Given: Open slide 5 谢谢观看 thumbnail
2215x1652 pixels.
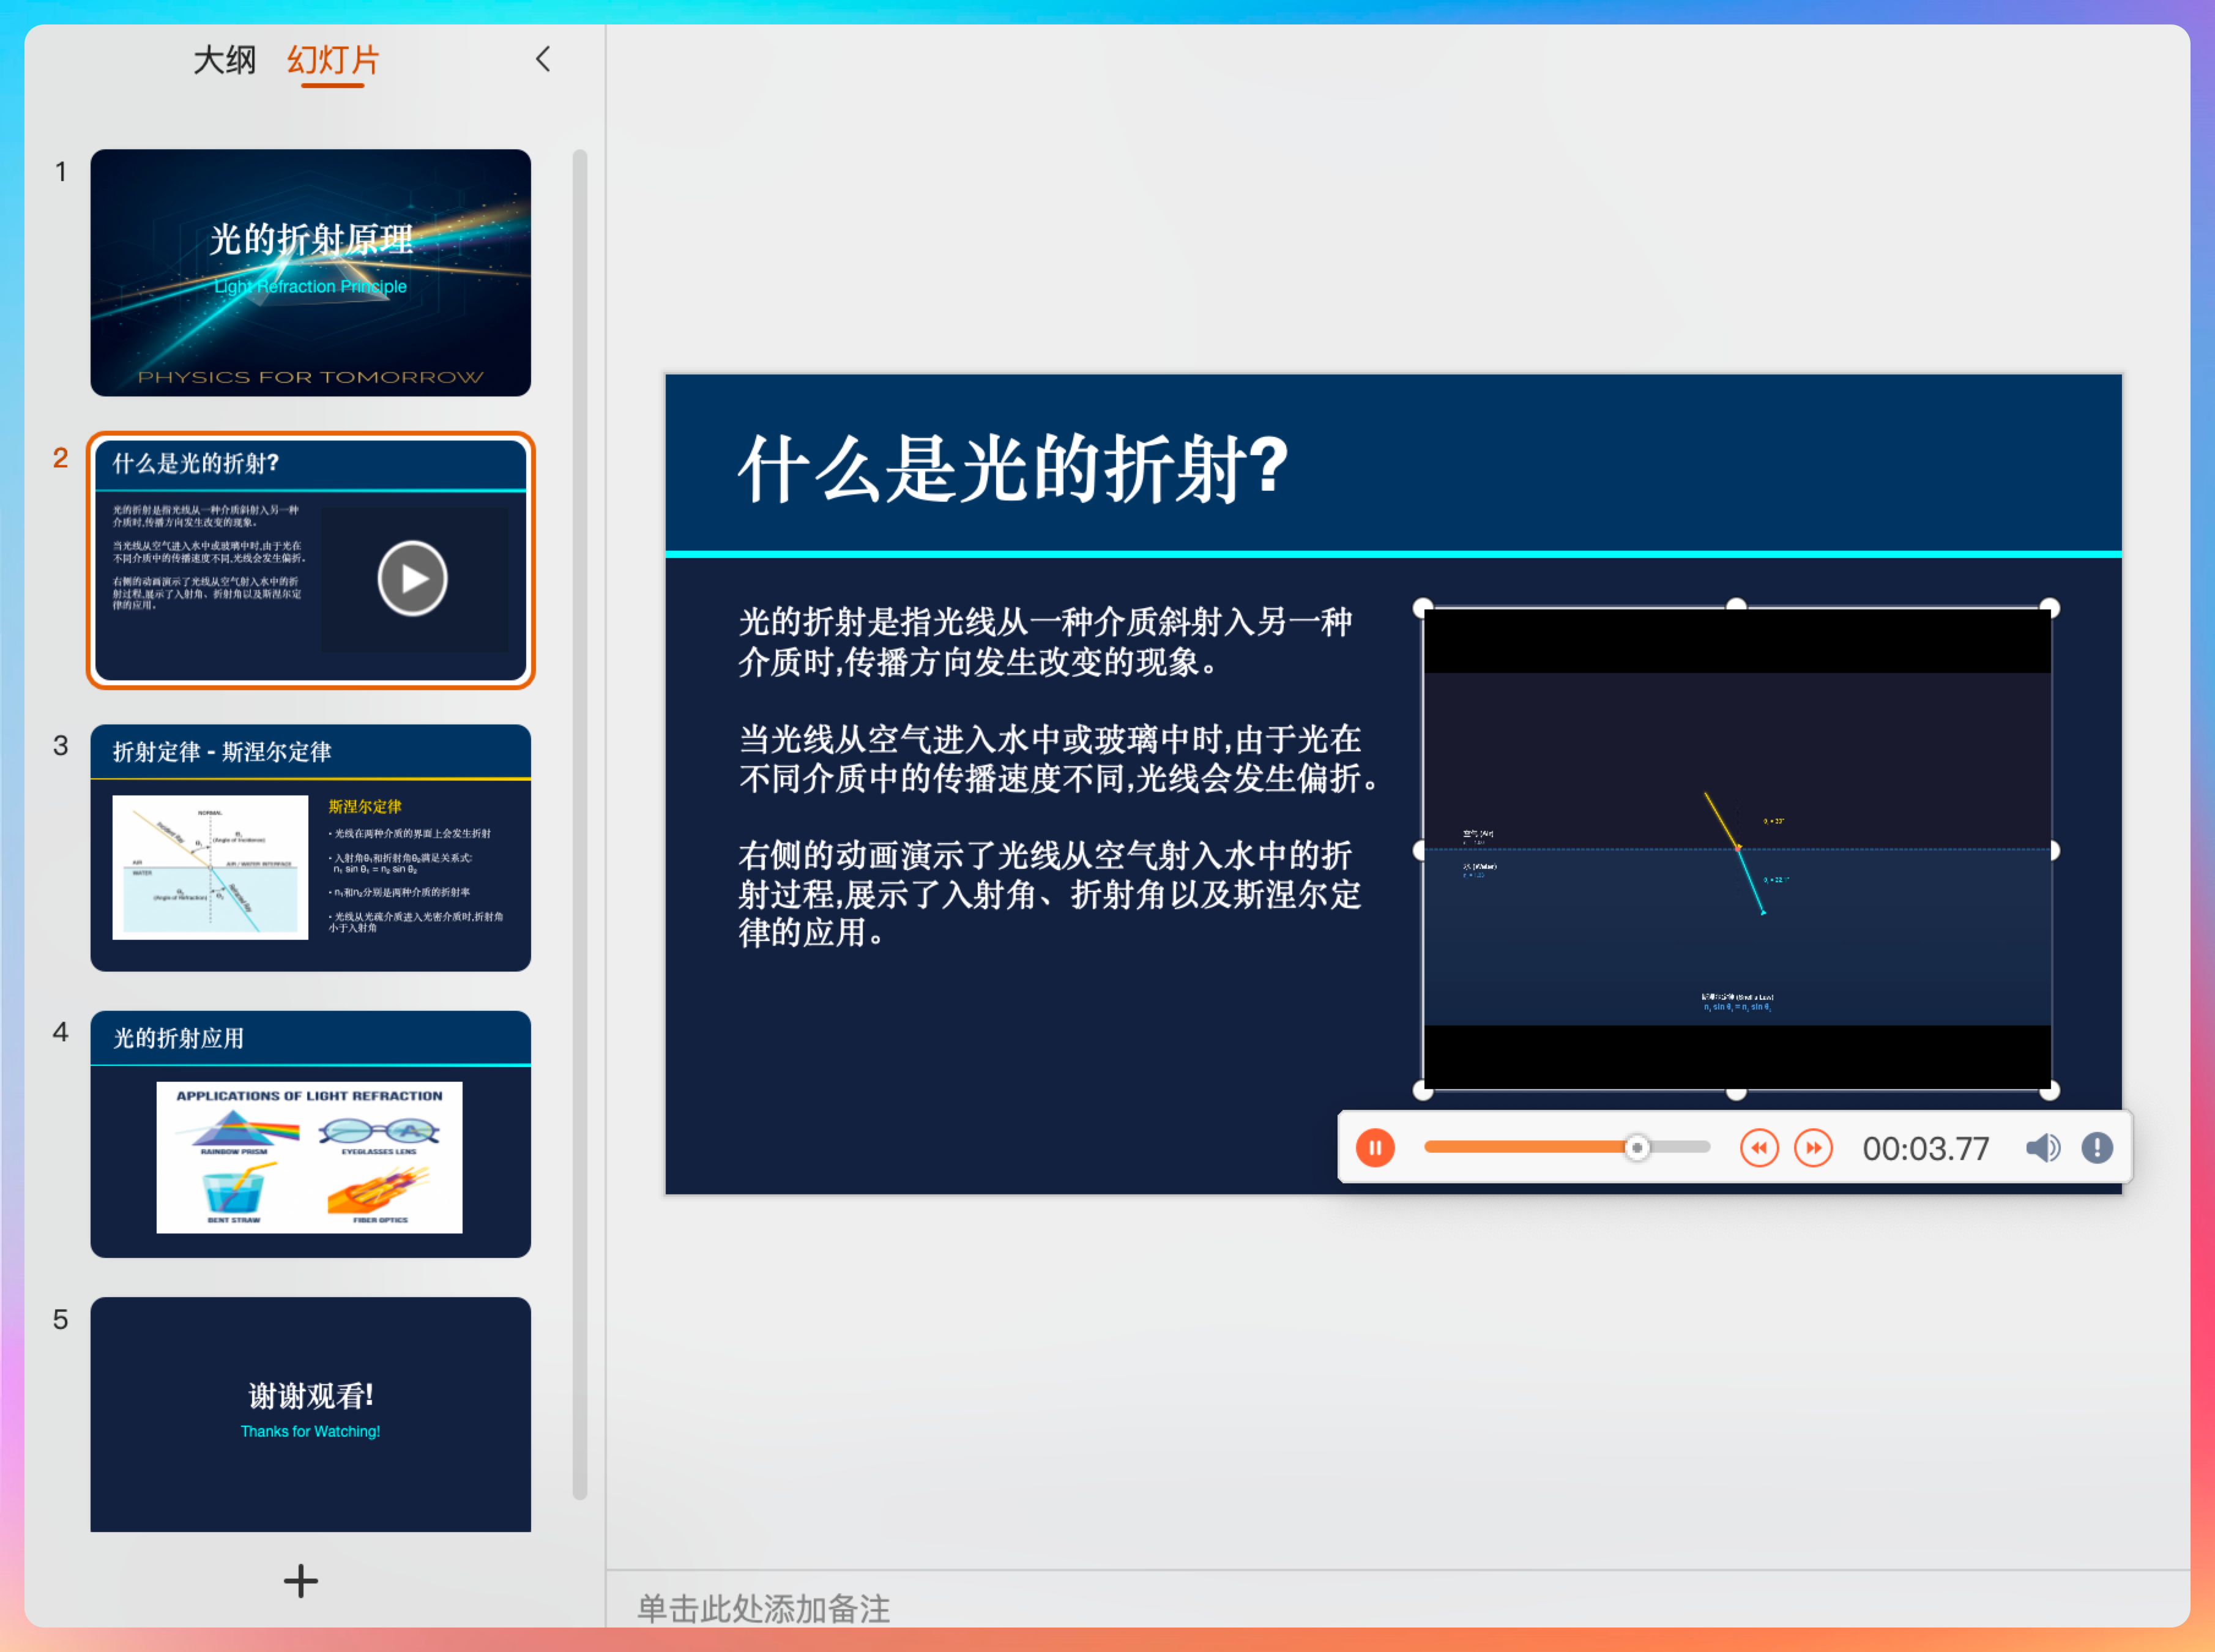Looking at the screenshot, I should (310, 1413).
